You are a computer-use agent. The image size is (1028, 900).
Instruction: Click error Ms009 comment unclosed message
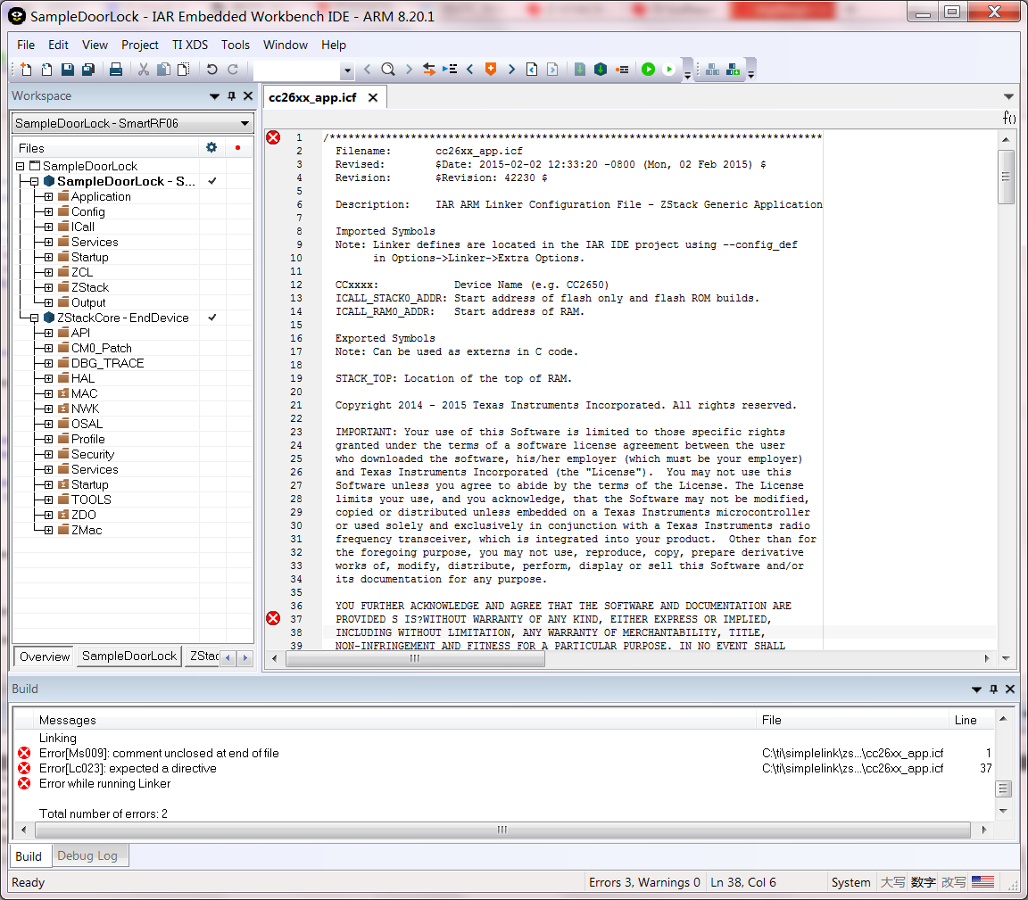point(159,753)
